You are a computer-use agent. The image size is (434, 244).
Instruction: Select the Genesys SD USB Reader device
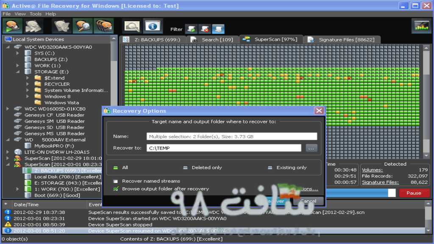[54, 127]
